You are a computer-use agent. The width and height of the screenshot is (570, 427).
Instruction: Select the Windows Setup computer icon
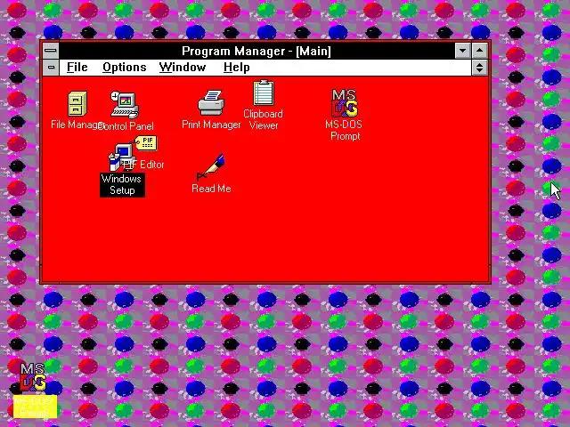pos(122,157)
